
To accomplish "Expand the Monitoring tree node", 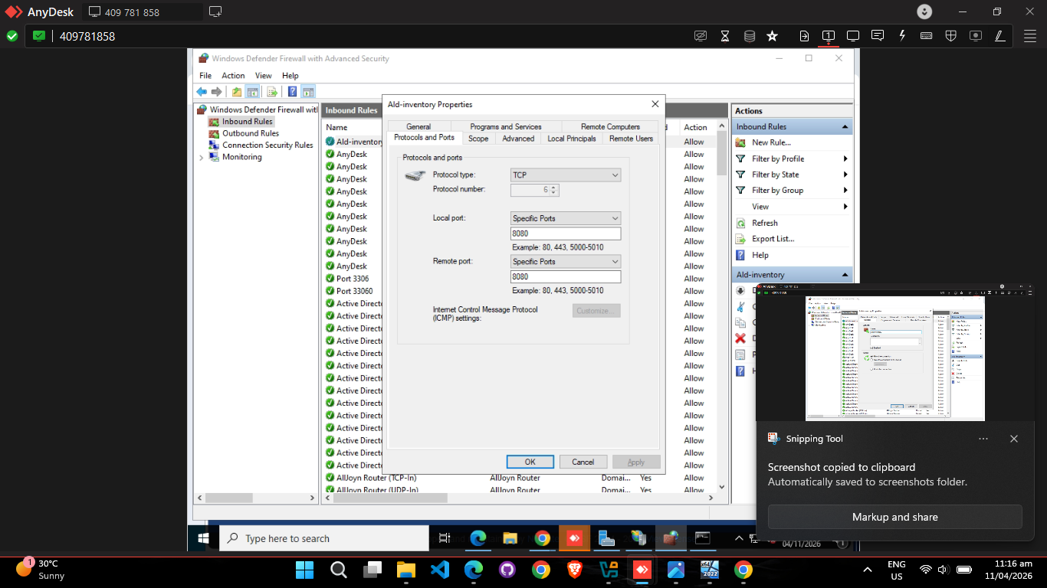I will 202,157.
